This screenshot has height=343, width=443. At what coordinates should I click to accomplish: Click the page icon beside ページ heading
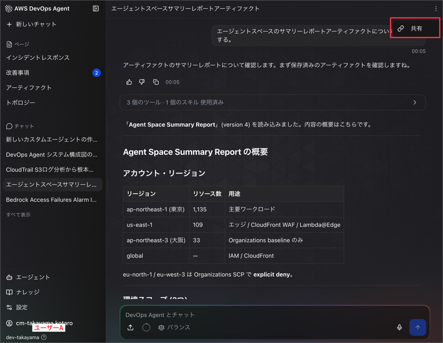(9, 44)
